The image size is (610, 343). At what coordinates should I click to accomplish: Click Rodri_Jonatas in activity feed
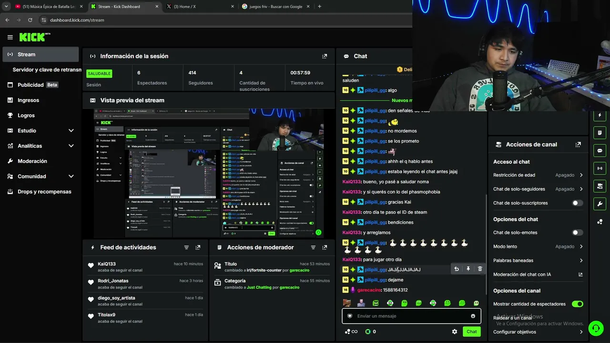click(x=113, y=281)
